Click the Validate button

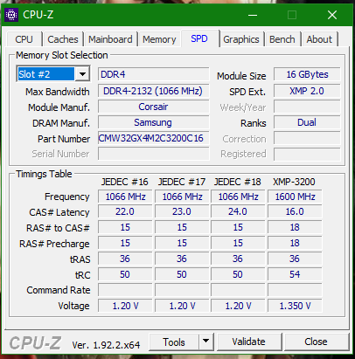click(249, 342)
